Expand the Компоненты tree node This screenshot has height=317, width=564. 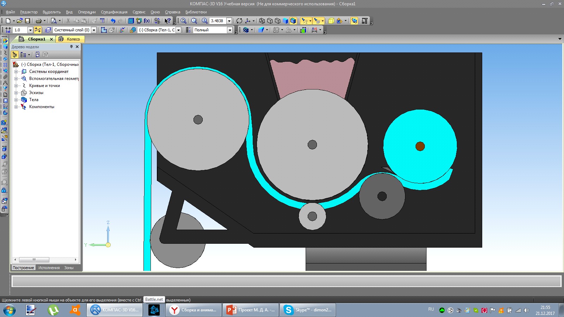pos(16,107)
